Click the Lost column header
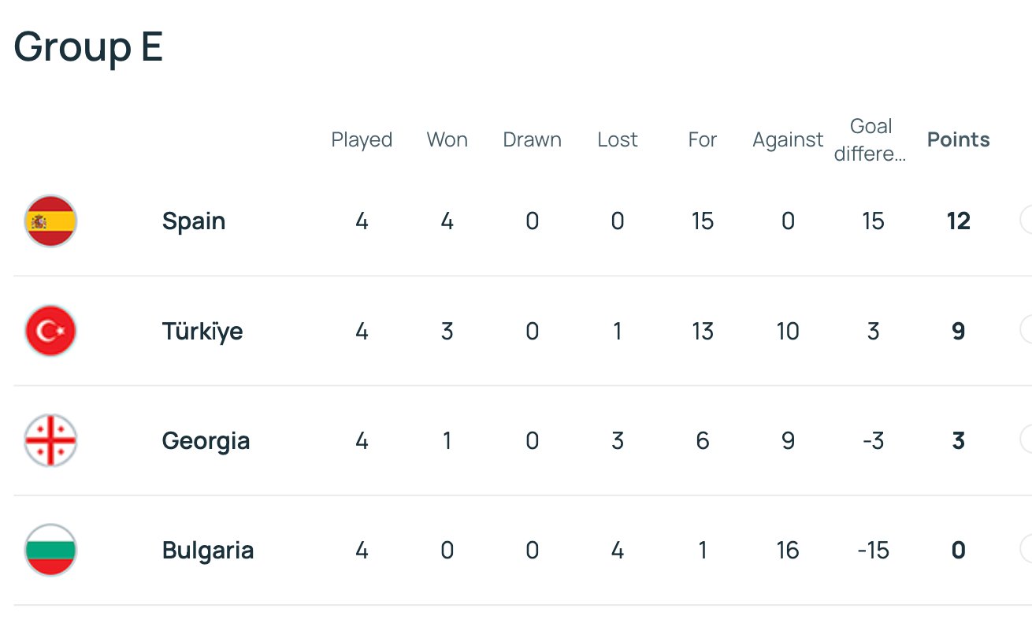 point(618,140)
